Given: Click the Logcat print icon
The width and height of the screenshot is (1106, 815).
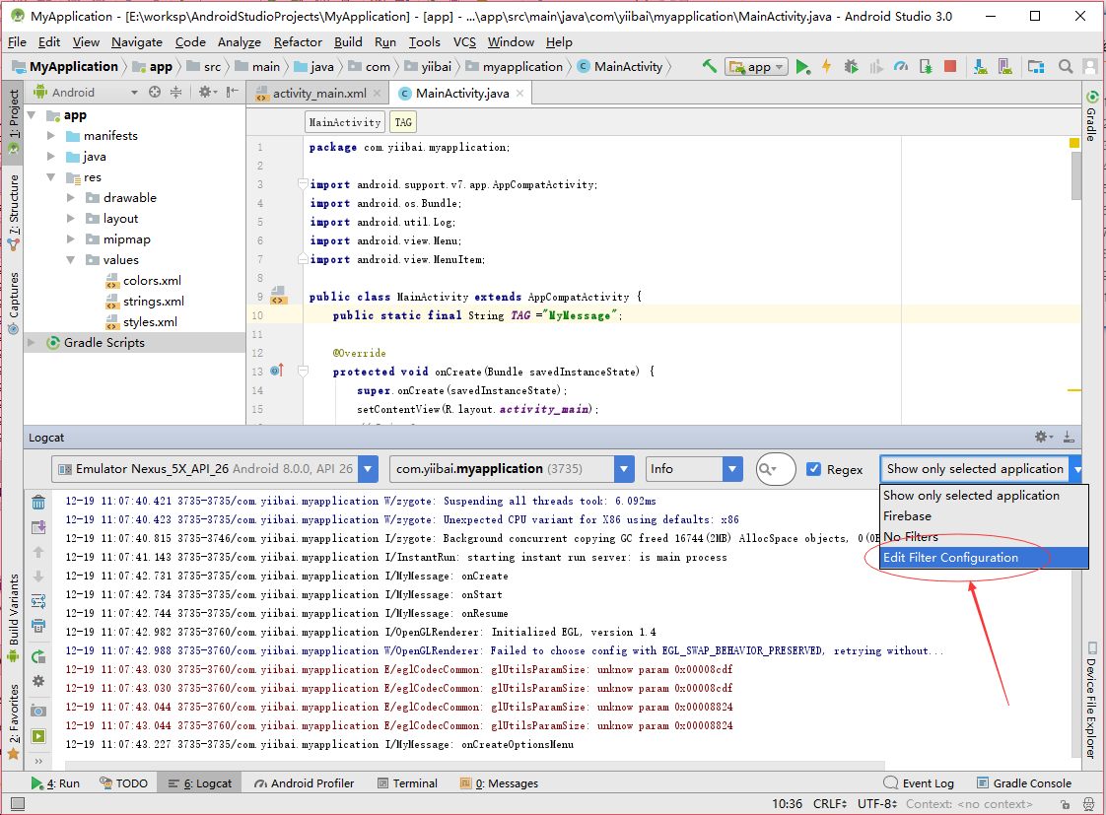Looking at the screenshot, I should (x=38, y=625).
